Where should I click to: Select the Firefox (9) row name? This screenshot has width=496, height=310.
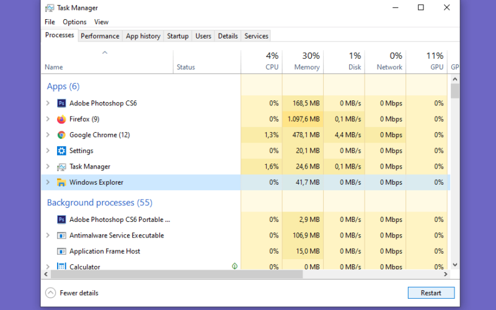84,119
